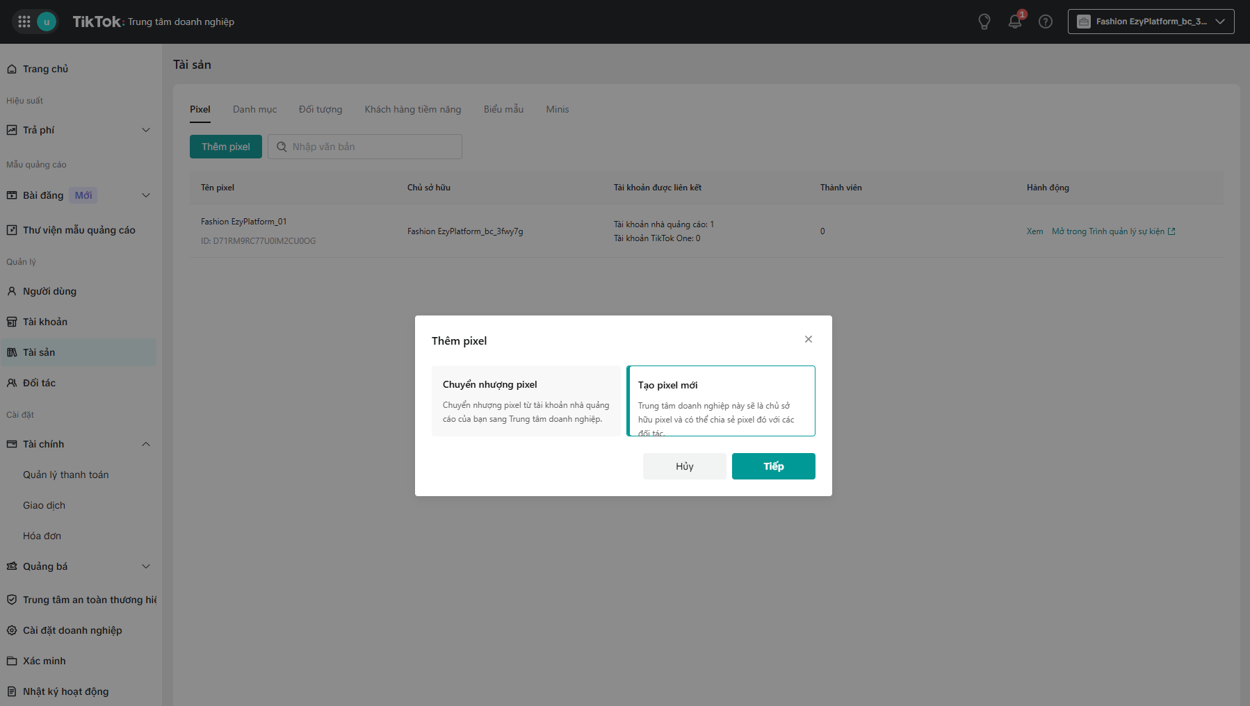
Task: Open Hóa đơn menu item
Action: [x=42, y=536]
